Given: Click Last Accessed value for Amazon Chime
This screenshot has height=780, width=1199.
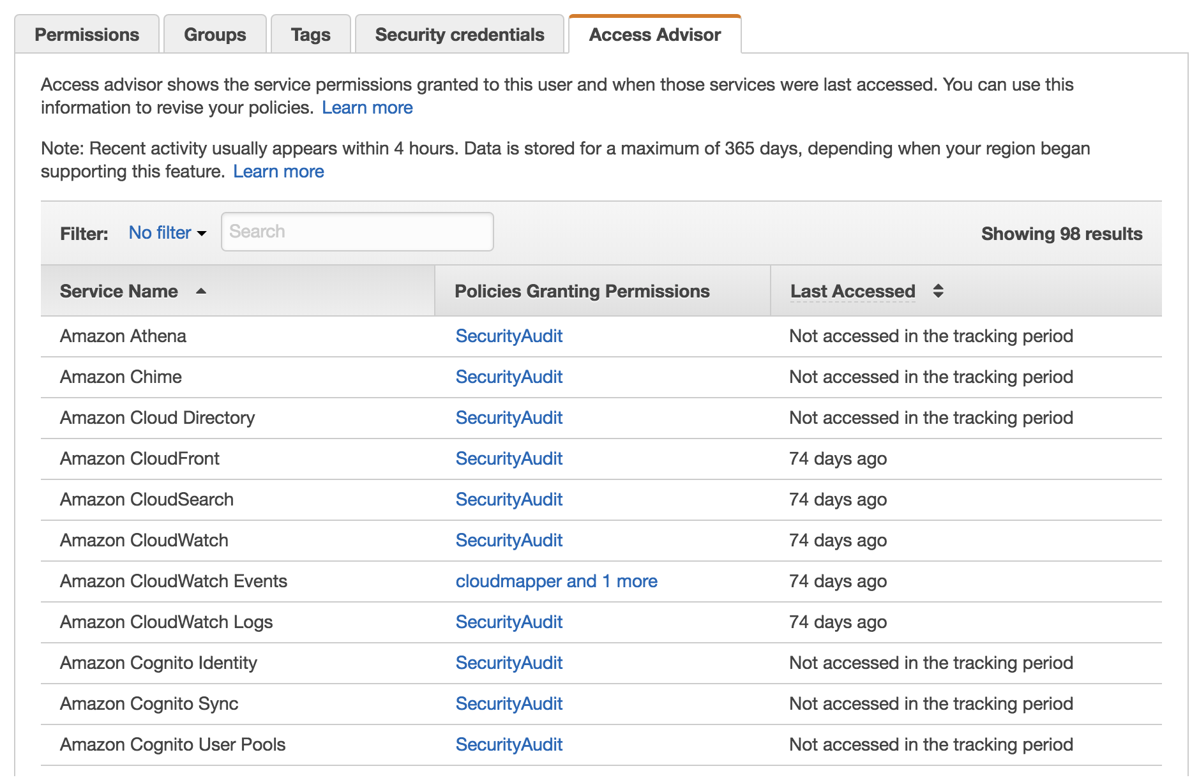Looking at the screenshot, I should pos(931,377).
